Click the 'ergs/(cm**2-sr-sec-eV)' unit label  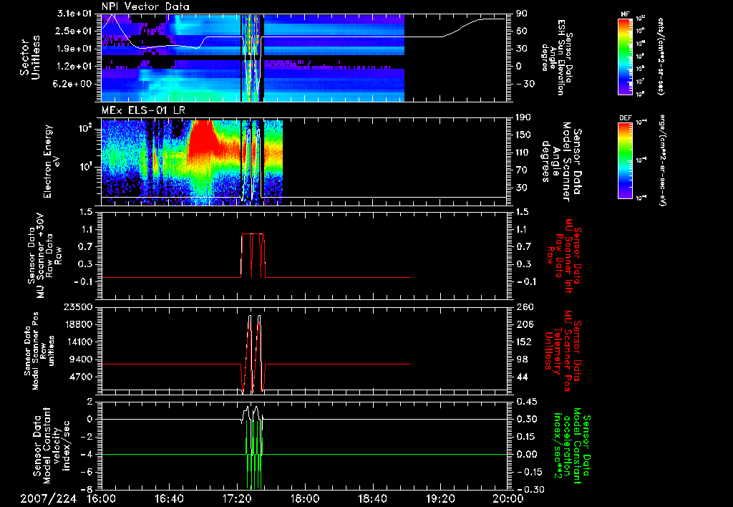pos(663,160)
